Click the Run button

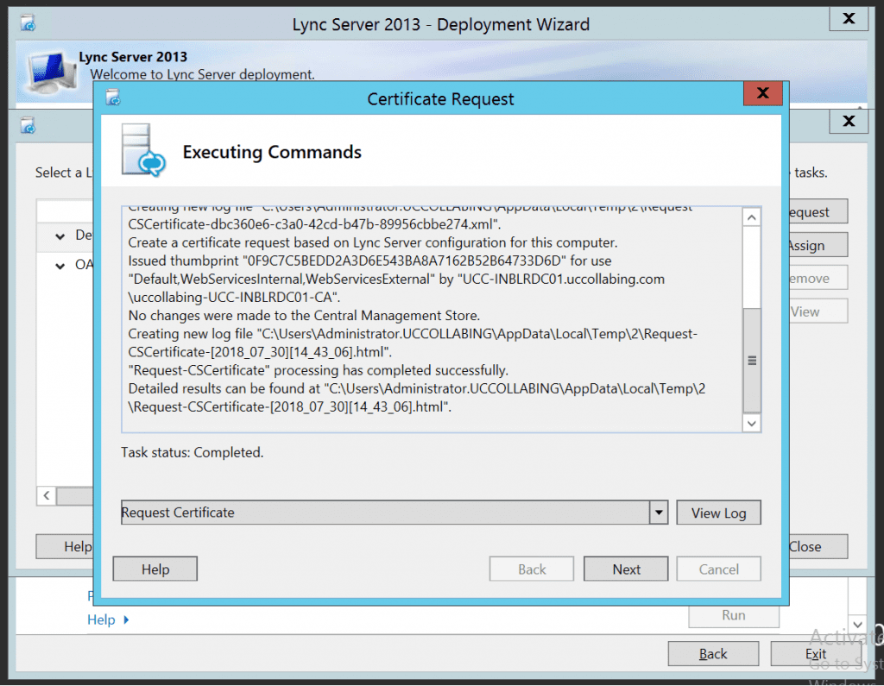733,614
